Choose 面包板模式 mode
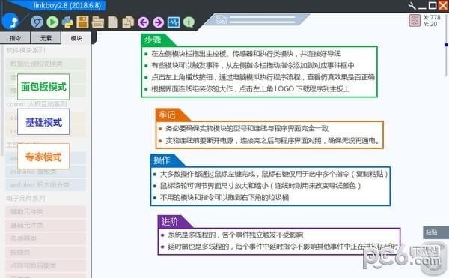 point(43,87)
